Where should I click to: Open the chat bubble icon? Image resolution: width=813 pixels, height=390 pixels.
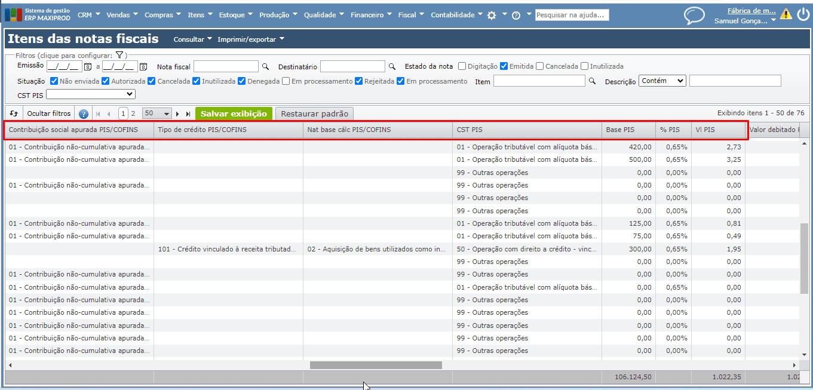coord(694,15)
